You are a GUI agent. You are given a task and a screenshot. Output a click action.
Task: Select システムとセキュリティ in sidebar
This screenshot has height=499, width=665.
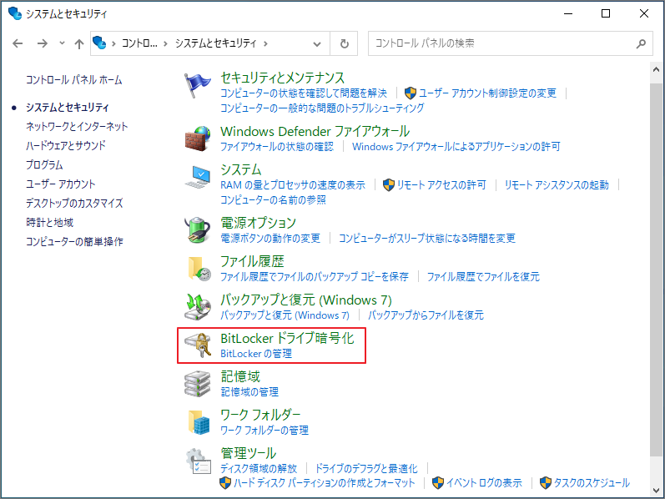pos(68,108)
